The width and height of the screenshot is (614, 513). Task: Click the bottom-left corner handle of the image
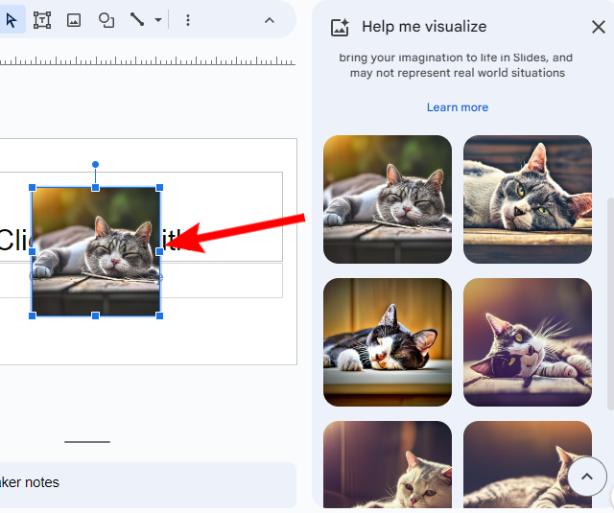[x=33, y=315]
